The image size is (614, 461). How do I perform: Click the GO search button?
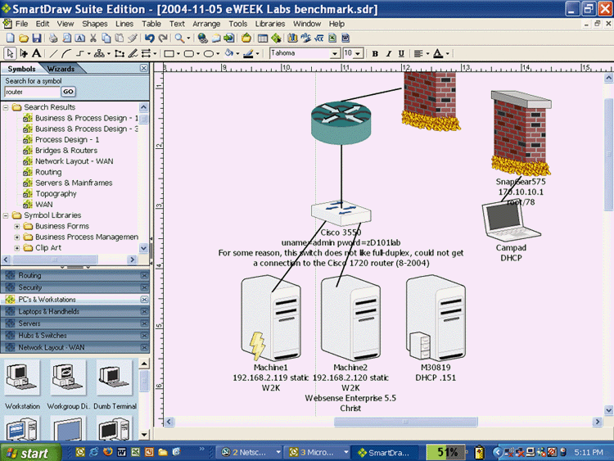[68, 92]
